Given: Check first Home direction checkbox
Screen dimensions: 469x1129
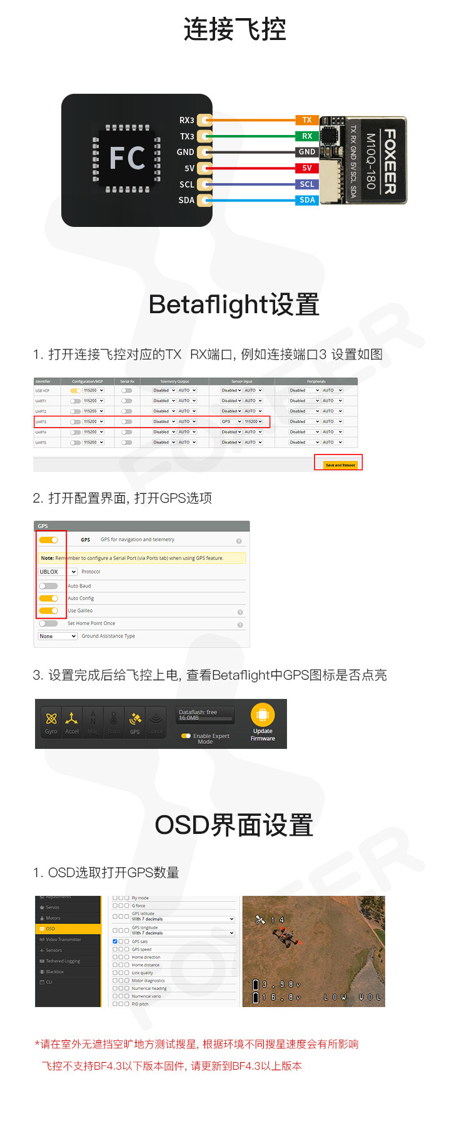Looking at the screenshot, I should [115, 957].
